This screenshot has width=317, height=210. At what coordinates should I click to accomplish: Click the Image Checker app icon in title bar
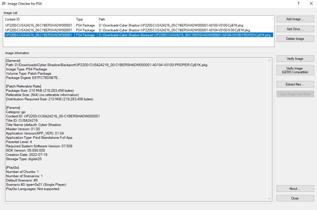[4, 3]
